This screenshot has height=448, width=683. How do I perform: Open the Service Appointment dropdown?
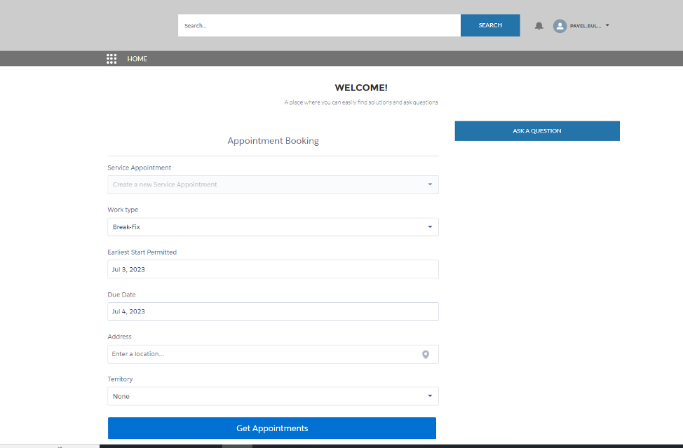273,184
